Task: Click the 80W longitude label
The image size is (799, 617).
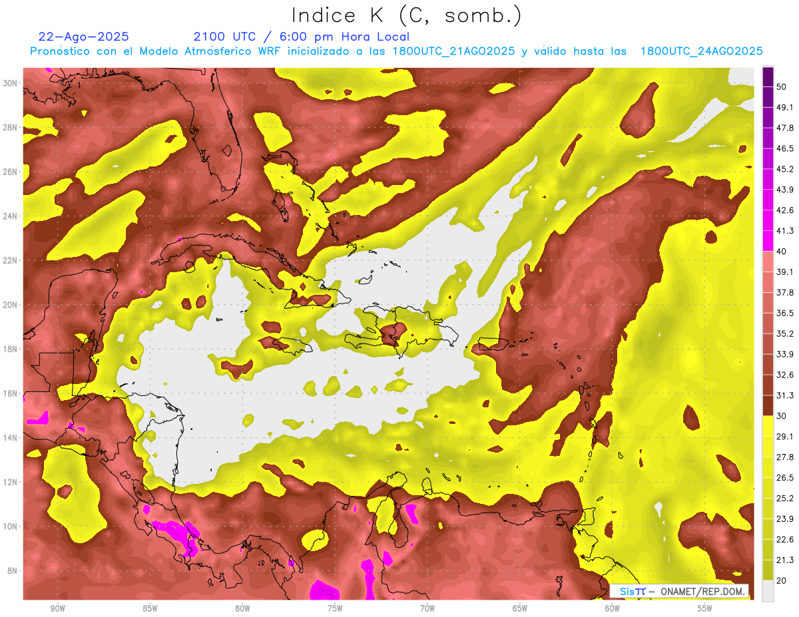Action: tap(242, 609)
